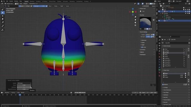Select the Gradient weight tool
The height and width of the screenshot is (107, 191).
coord(3,23)
